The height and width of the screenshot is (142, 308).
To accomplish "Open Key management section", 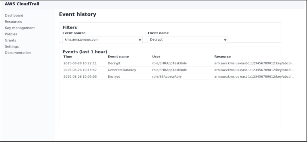I will (20, 28).
